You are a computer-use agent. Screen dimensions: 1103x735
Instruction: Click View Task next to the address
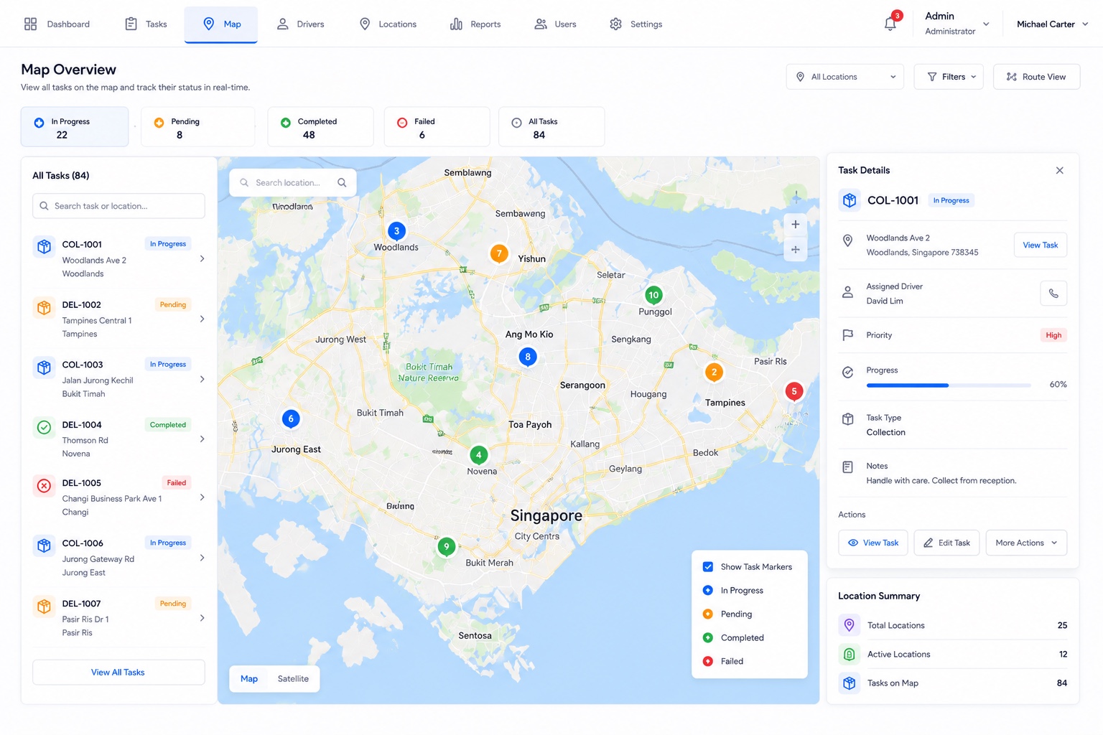pos(1041,245)
